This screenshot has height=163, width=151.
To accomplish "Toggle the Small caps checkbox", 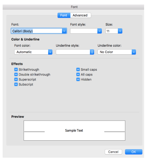I will click(x=78, y=69).
